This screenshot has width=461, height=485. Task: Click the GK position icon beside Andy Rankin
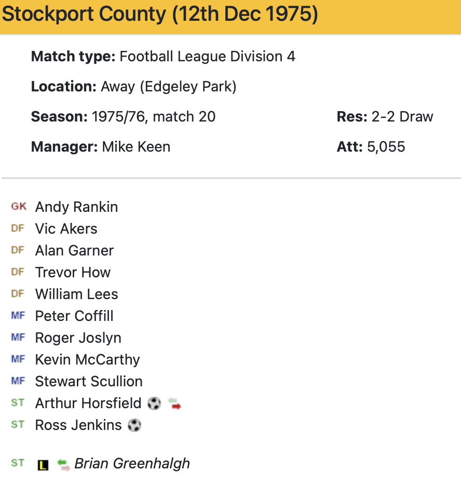19,207
